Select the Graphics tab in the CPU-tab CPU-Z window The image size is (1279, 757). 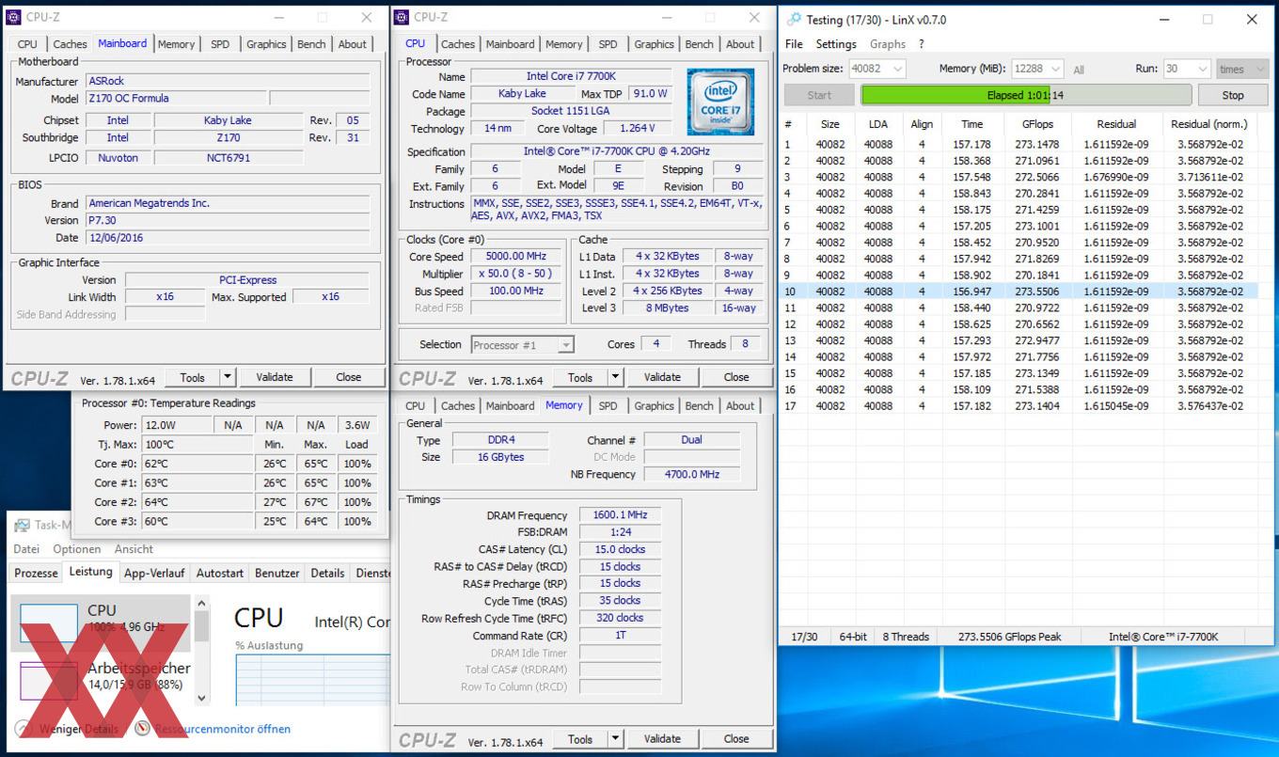coord(654,44)
